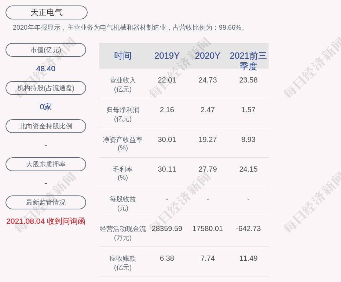This screenshot has width=341, height=282.
Task: Select the 2021前三季度 column header
Action: tap(248, 61)
